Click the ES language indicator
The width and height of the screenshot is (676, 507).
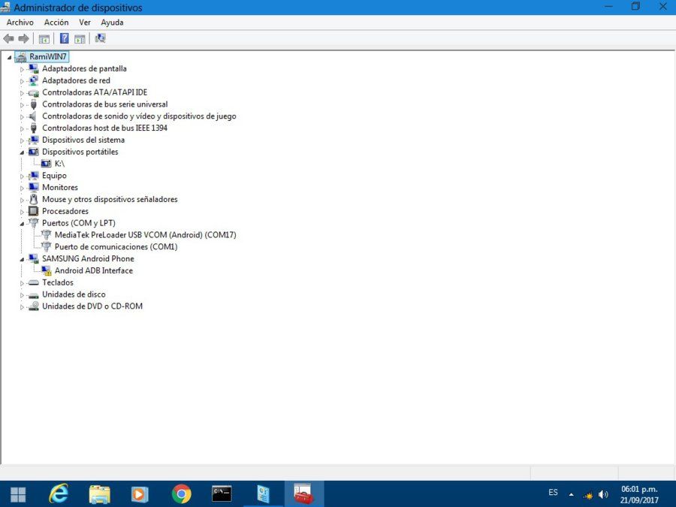(x=553, y=492)
